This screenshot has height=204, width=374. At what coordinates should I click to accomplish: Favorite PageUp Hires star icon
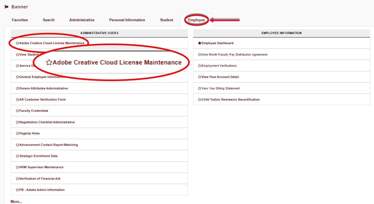(x=17, y=133)
